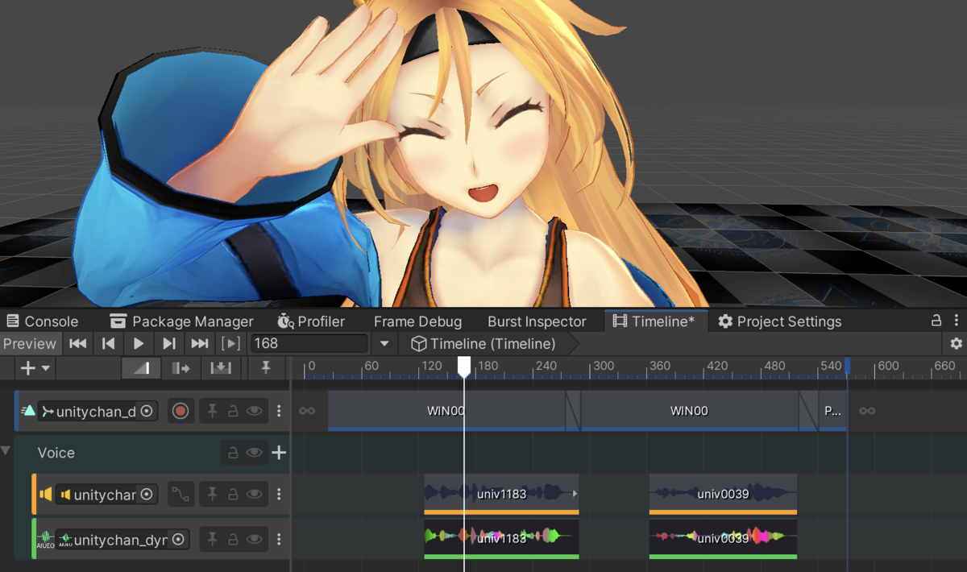Add a track to the Voice group
This screenshot has height=572, width=967.
[x=279, y=453]
